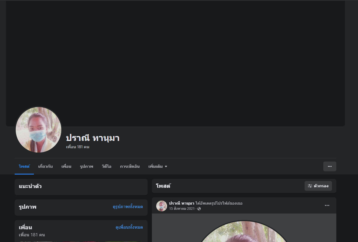Screen dimensions: 358x242
Task: Open the post's three-dots menu
Action: [x=327, y=205]
